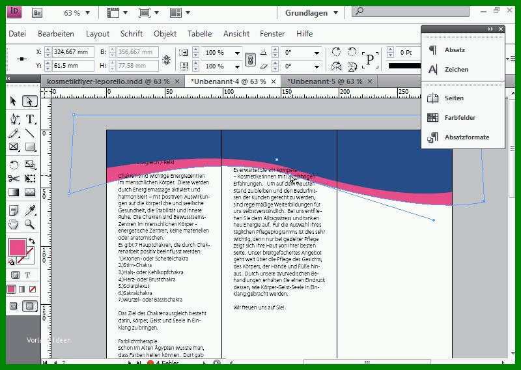
Task: Select the Line tool
Action: [30, 134]
